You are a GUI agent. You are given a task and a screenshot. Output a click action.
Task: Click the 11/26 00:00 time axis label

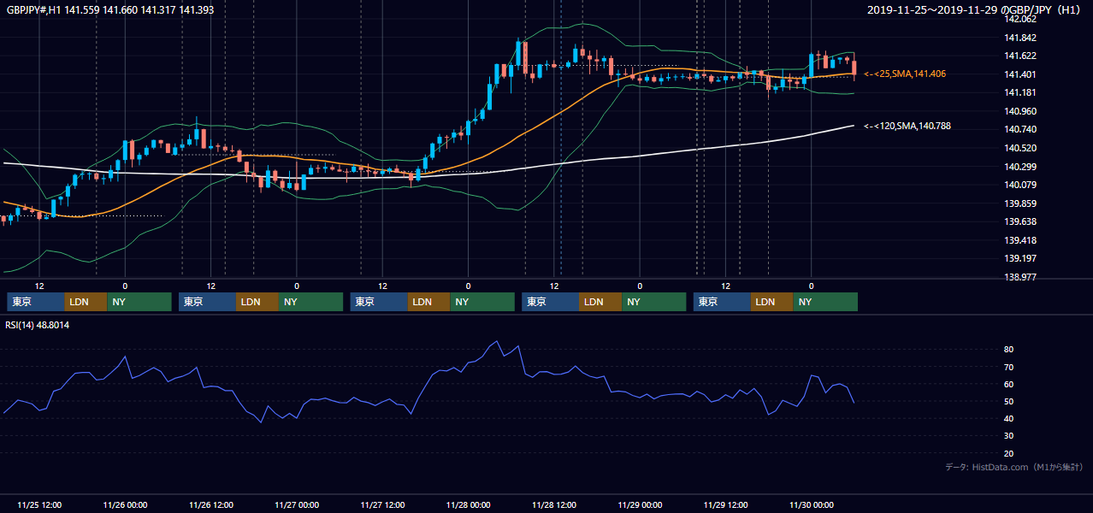[125, 504]
